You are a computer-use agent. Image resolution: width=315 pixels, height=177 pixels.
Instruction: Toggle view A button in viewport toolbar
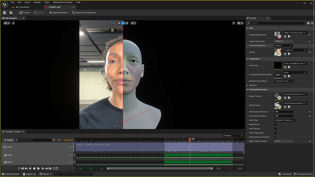tap(110, 23)
